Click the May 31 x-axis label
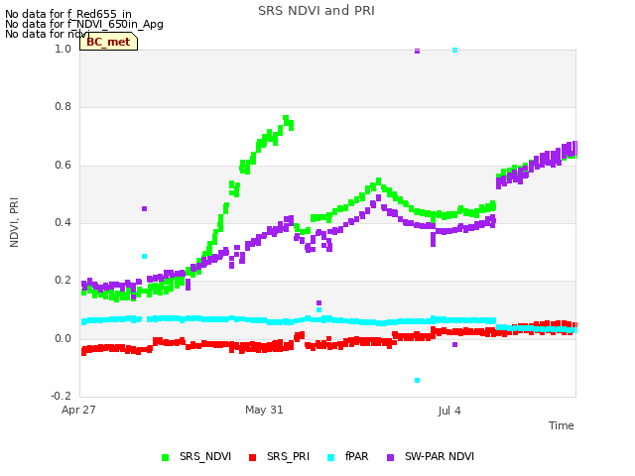The width and height of the screenshot is (635, 476). click(264, 410)
